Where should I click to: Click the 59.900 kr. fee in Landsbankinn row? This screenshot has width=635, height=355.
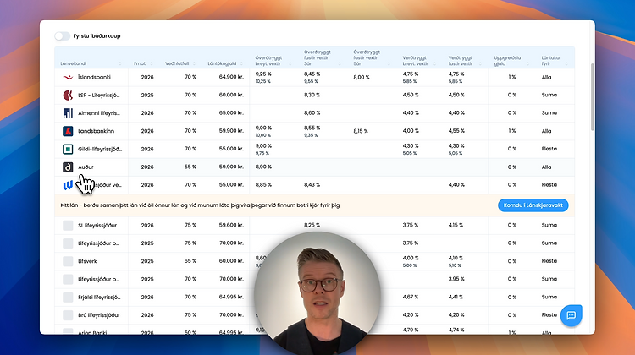tap(231, 131)
